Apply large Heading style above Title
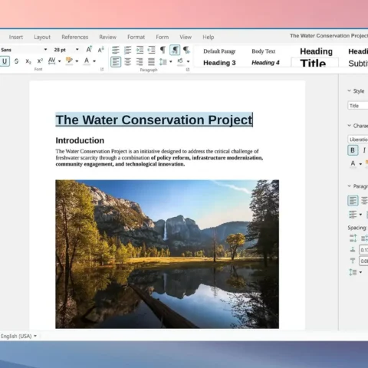This screenshot has height=368, width=368. 317,51
